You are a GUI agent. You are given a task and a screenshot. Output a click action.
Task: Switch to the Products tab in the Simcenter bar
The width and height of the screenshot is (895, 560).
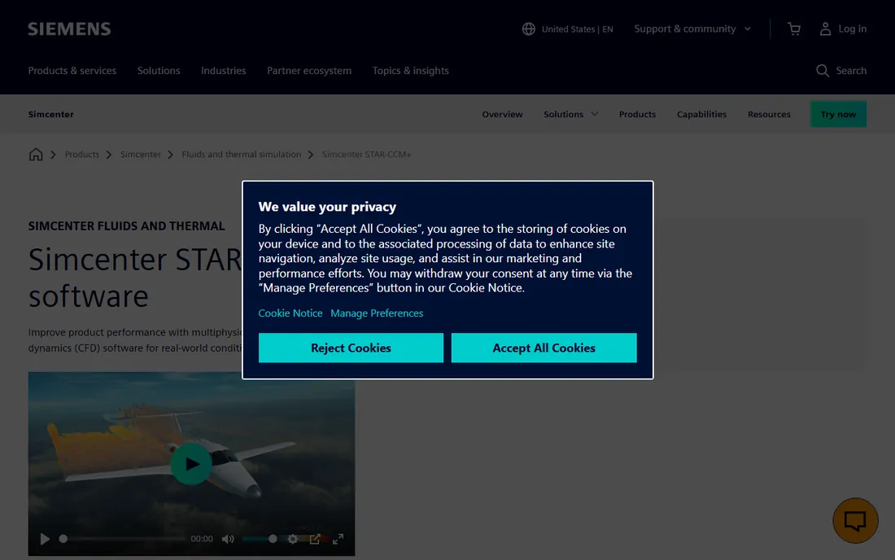[637, 114]
